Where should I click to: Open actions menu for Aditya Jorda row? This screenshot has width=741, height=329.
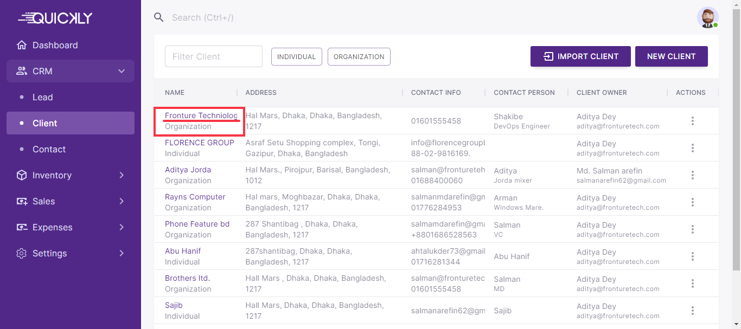pos(692,175)
